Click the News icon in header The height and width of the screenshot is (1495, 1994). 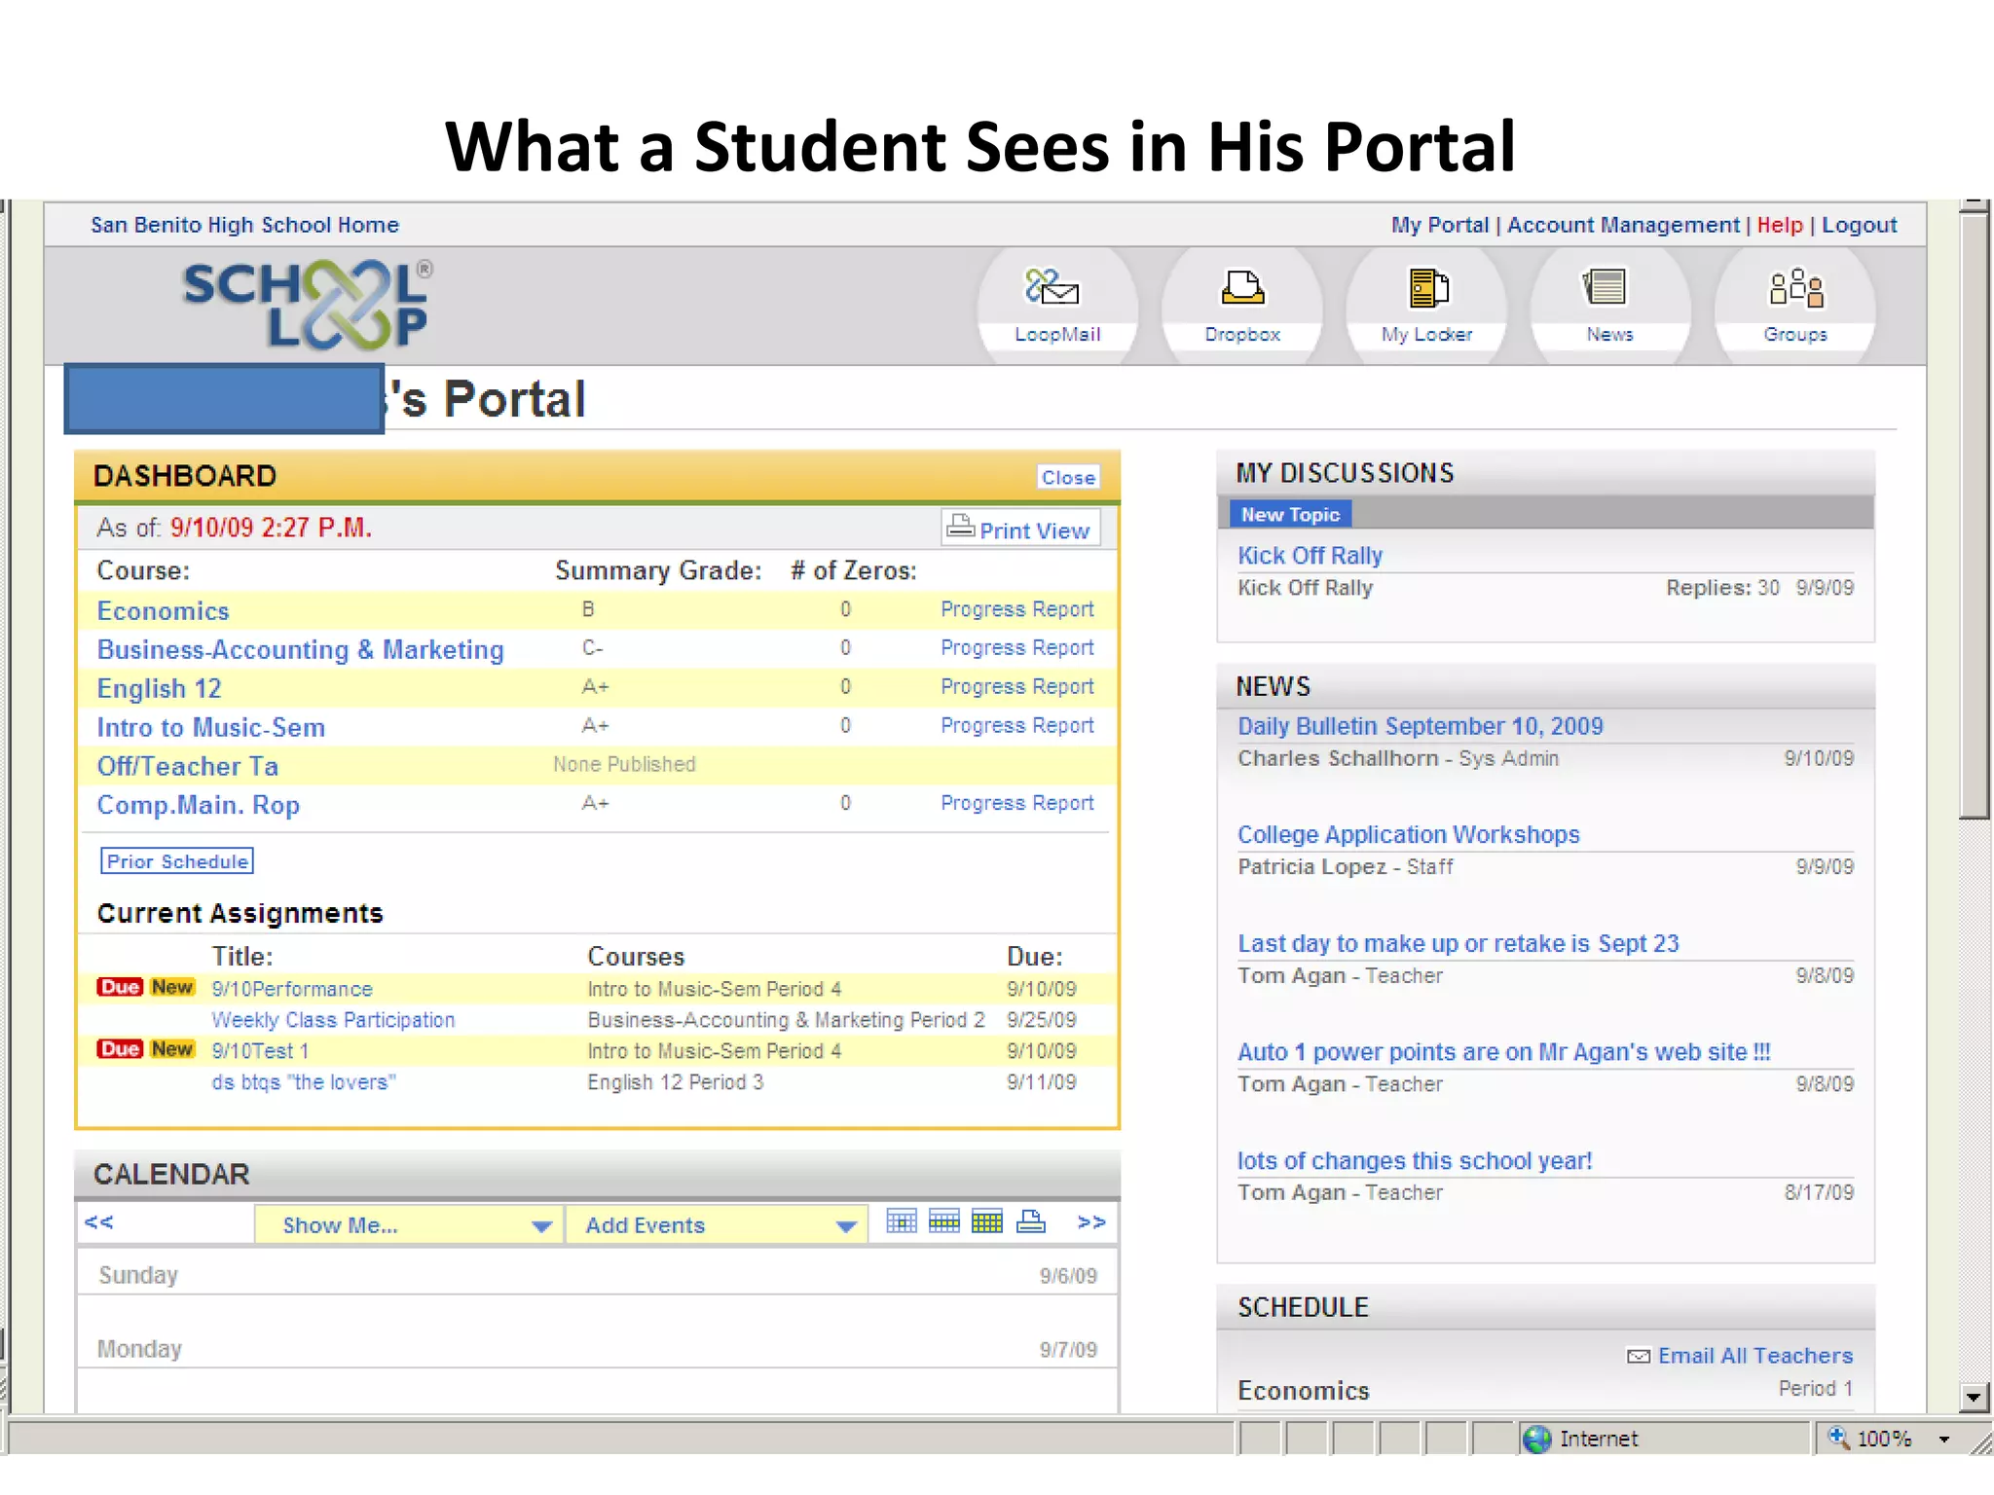(x=1608, y=303)
